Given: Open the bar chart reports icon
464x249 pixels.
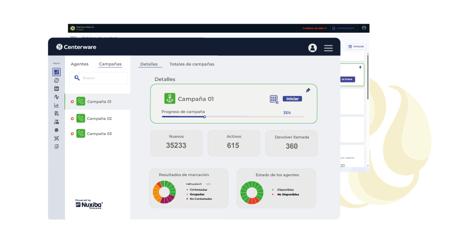Looking at the screenshot, I should 56,105.
